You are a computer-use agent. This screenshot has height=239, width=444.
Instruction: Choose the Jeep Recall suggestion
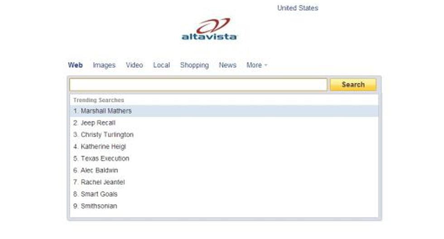click(98, 123)
